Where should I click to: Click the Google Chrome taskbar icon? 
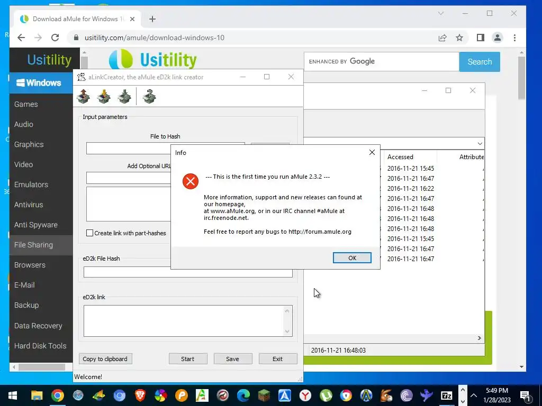click(x=58, y=395)
